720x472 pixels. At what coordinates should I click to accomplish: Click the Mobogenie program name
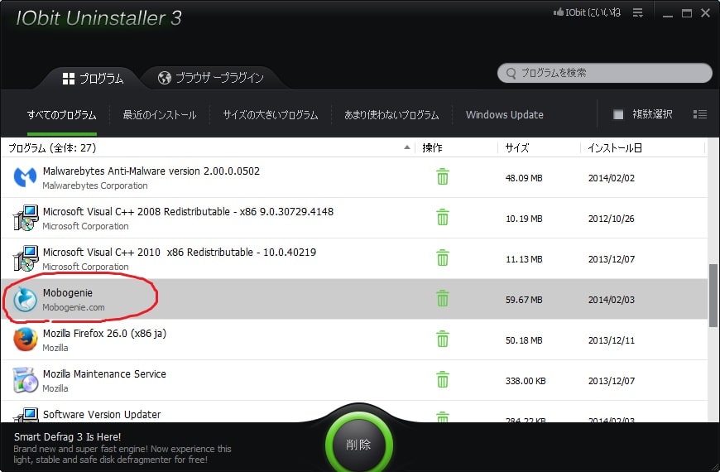coord(68,293)
